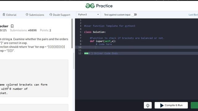Click '#User function Template for python3' comment
The width and height of the screenshot is (198, 111).
(110, 26)
